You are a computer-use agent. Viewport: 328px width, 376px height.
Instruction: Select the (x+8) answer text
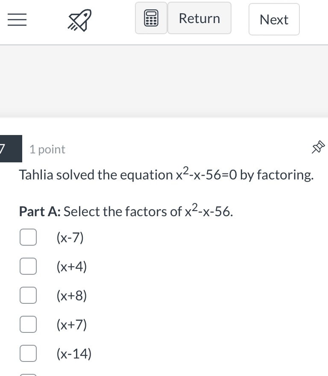pos(72,295)
